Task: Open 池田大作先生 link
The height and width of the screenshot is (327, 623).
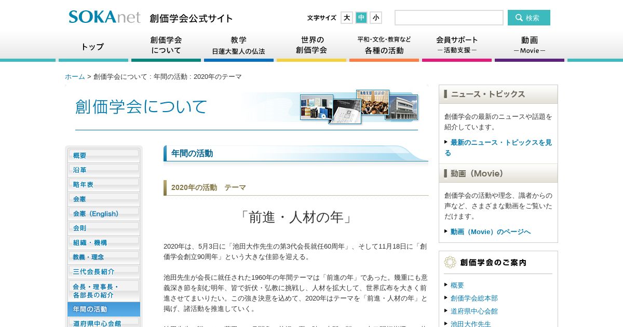Action: [471, 323]
